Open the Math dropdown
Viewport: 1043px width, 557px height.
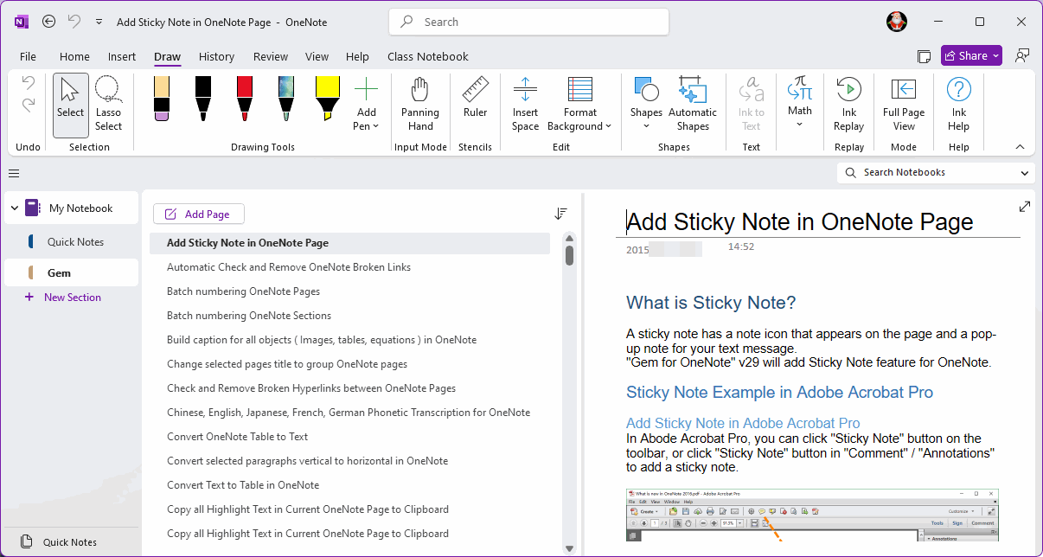[x=800, y=102]
